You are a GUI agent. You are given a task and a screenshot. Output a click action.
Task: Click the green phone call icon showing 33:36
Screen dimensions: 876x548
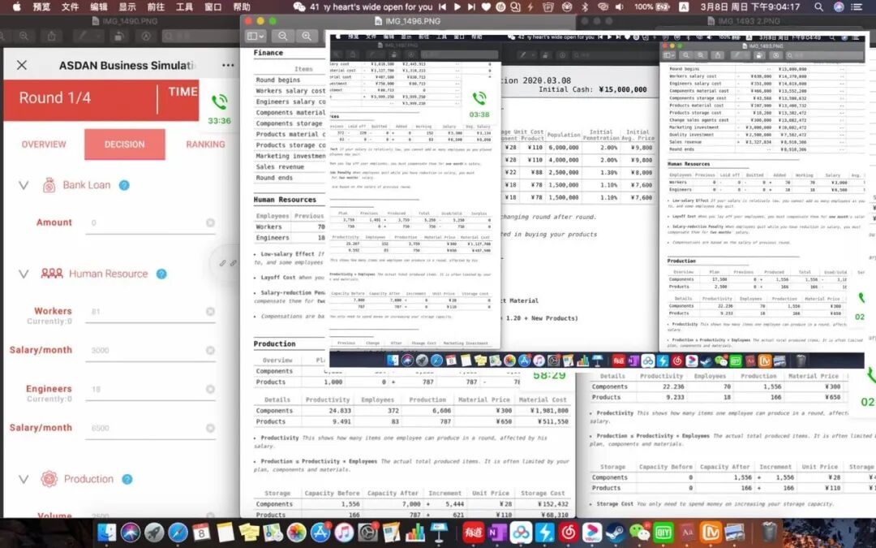[x=219, y=101]
